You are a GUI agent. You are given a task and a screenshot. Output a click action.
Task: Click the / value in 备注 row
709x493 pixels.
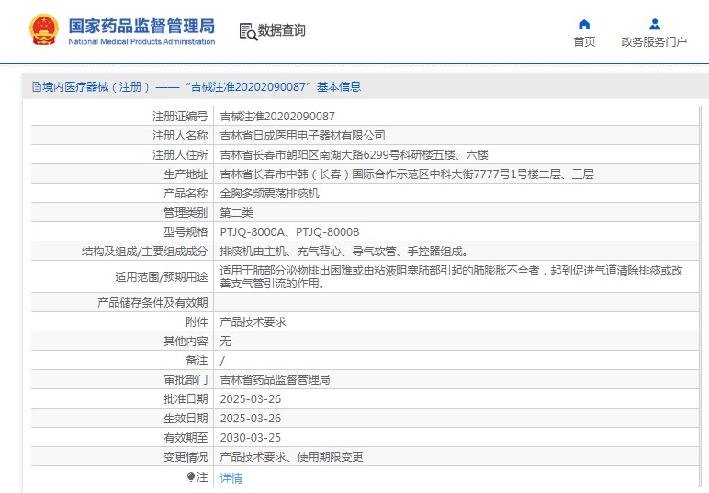[222, 361]
